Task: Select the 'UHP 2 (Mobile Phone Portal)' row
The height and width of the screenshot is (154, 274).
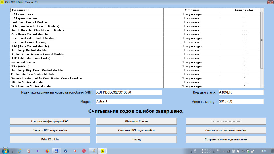Action: (135, 58)
